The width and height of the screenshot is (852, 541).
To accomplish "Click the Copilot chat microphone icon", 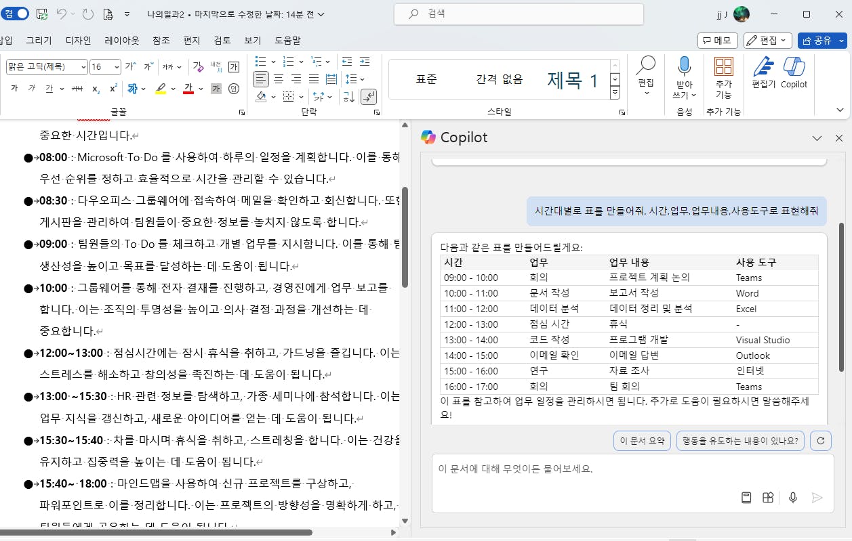I will pos(792,498).
